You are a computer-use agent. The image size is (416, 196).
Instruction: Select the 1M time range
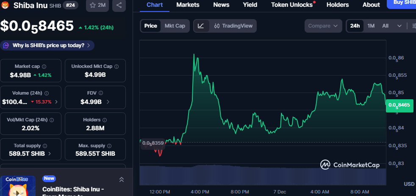371,26
